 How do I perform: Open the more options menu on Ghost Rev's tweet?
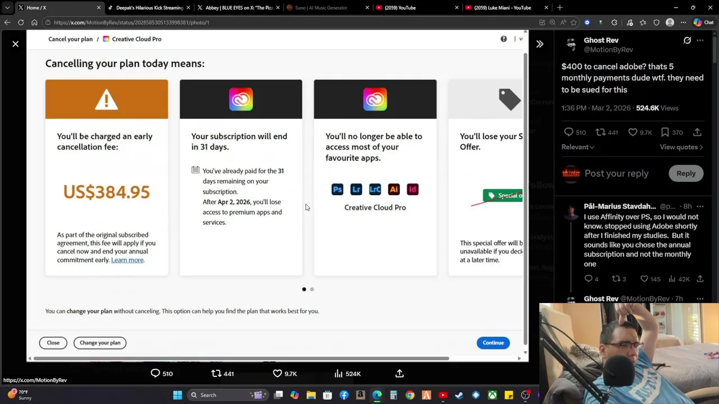click(x=700, y=40)
